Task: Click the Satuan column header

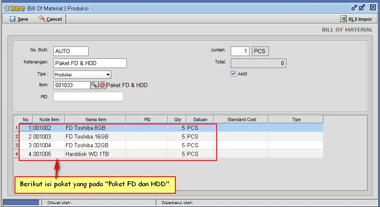Action: (200, 119)
